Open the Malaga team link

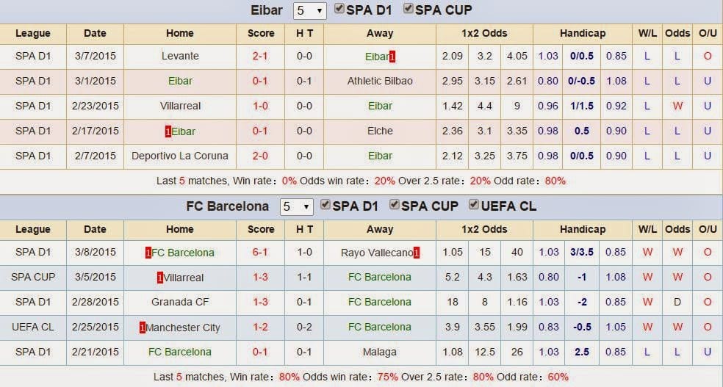coord(380,352)
